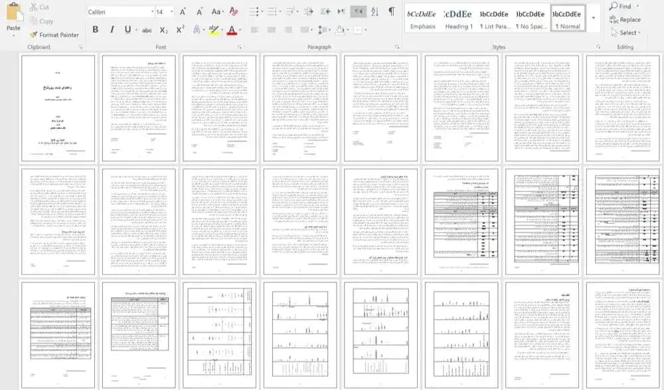Increase font size with the Grow Font icon
The image size is (664, 390).
coord(183,12)
